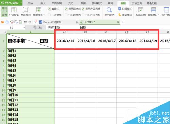Open the Data (数据) ribbon tab
170x124 pixels.
click(83, 3)
